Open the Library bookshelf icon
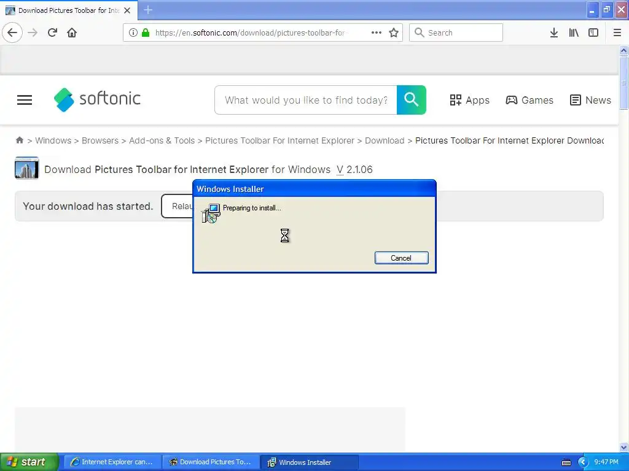Viewport: 629px width, 471px height. click(x=574, y=33)
